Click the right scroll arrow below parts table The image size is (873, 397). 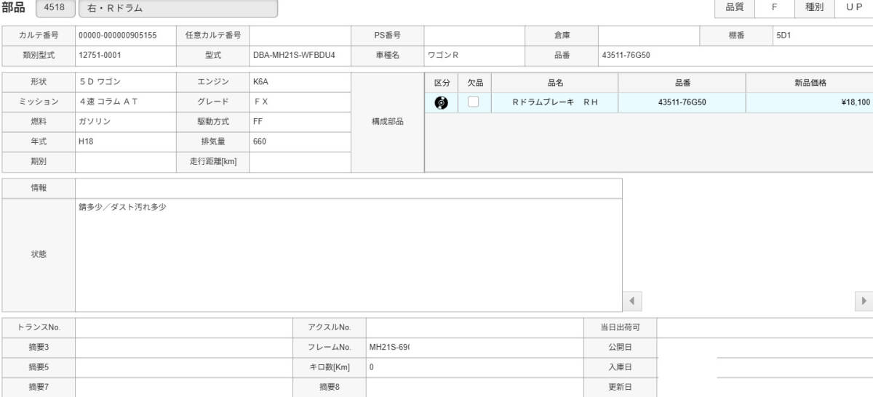(x=864, y=300)
